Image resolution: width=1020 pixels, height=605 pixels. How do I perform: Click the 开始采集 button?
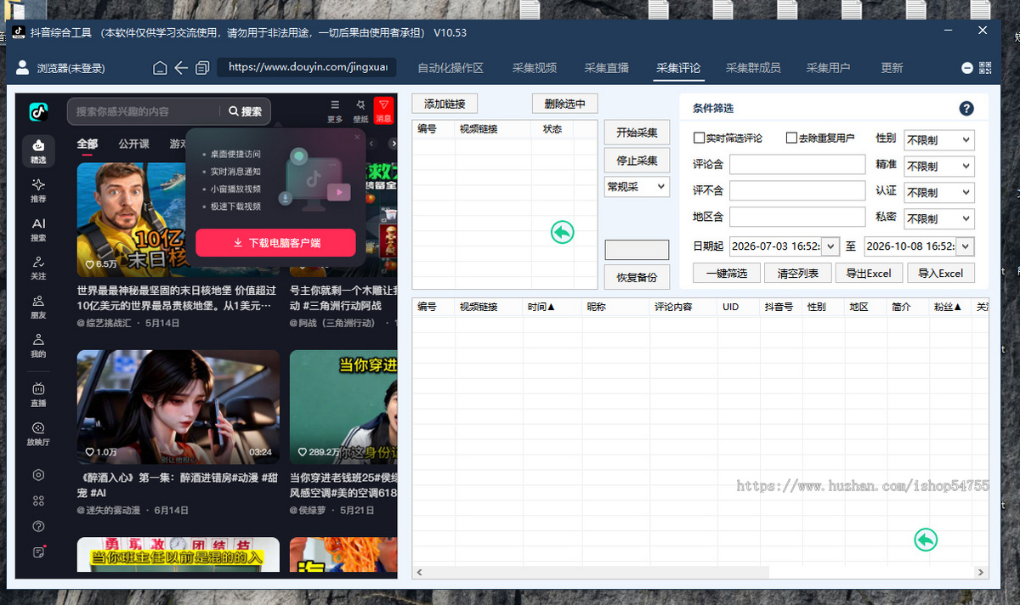click(637, 133)
